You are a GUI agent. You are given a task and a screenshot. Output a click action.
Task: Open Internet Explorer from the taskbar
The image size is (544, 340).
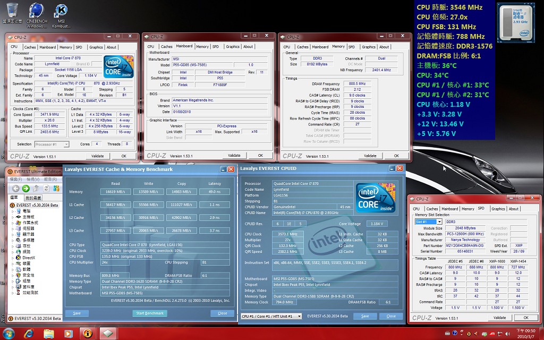29,334
